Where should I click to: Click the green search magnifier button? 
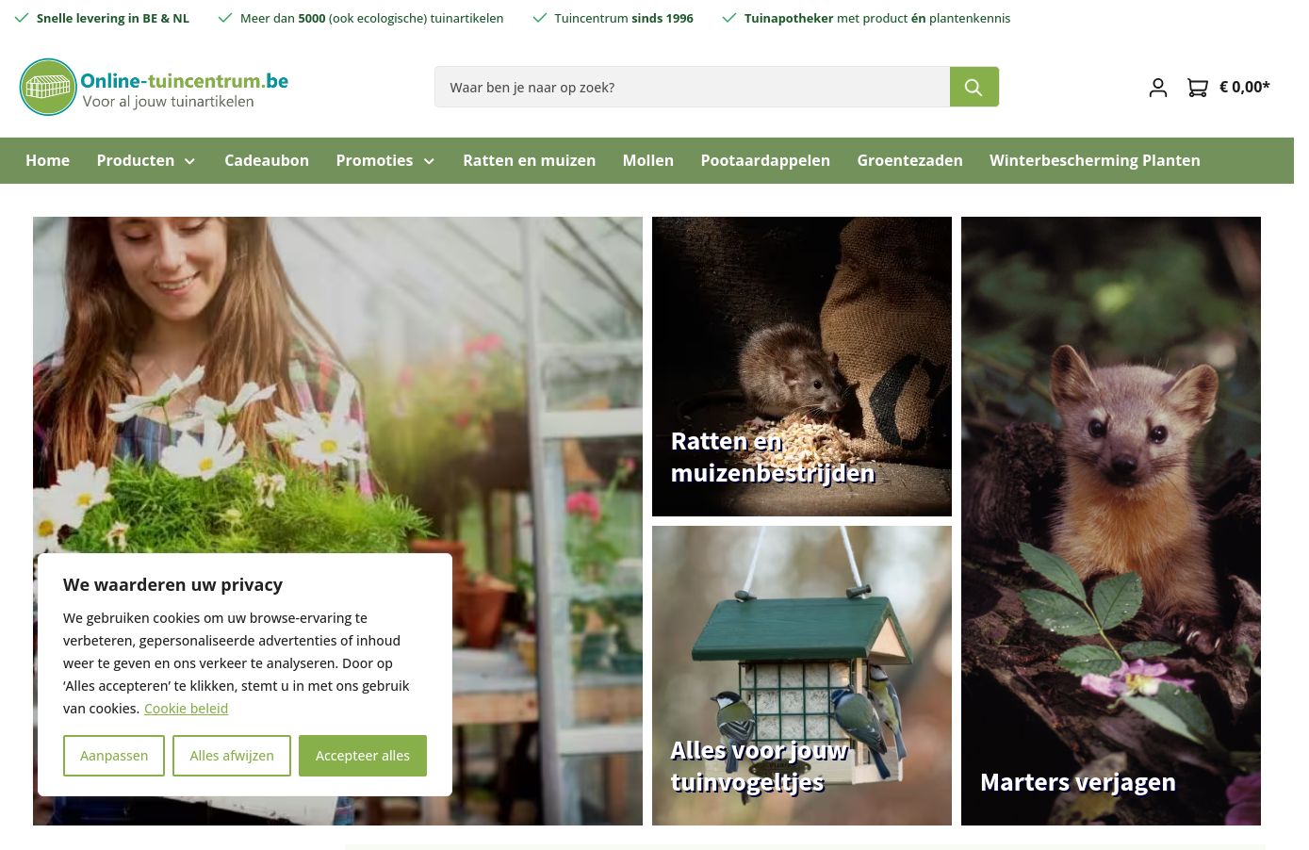(974, 87)
